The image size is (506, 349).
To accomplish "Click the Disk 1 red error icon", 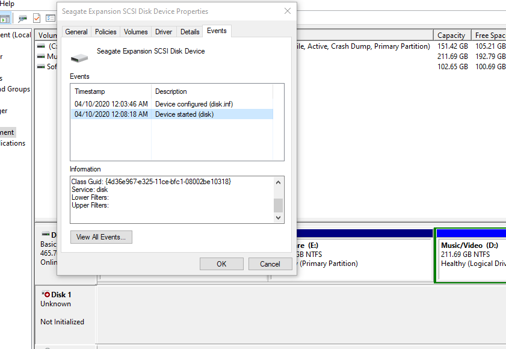I will click(46, 294).
